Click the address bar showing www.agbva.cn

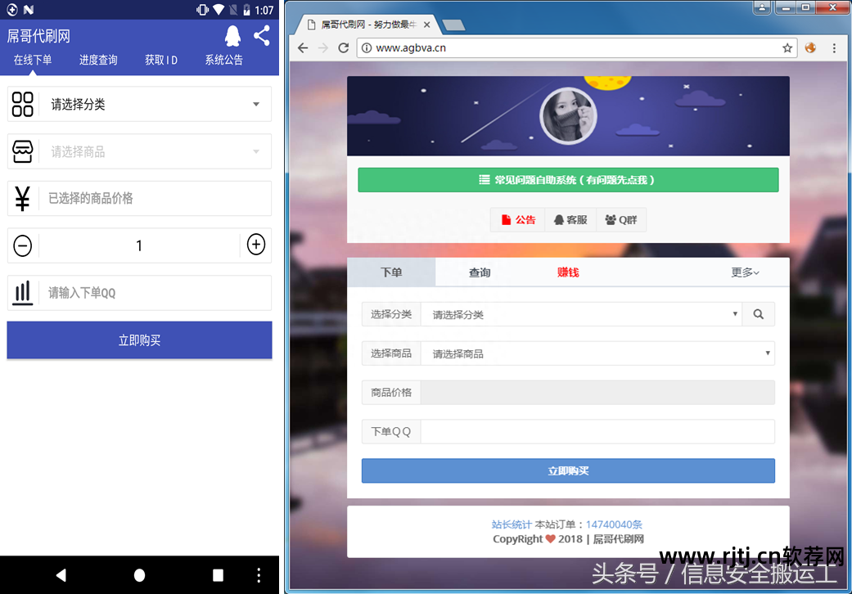(x=576, y=47)
